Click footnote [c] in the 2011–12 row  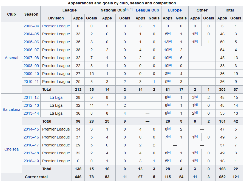pos(196,97)
